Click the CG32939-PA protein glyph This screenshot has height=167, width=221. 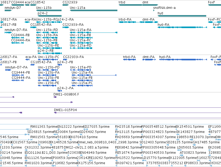click(x=65, y=60)
